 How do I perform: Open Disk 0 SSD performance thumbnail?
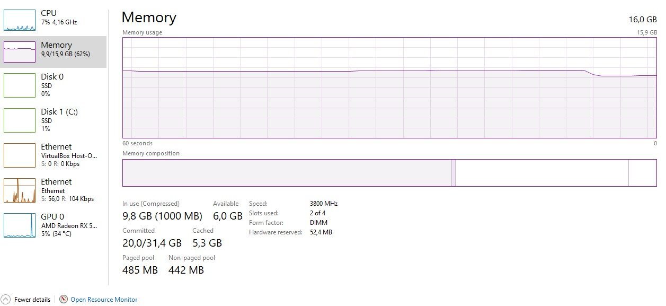20,85
